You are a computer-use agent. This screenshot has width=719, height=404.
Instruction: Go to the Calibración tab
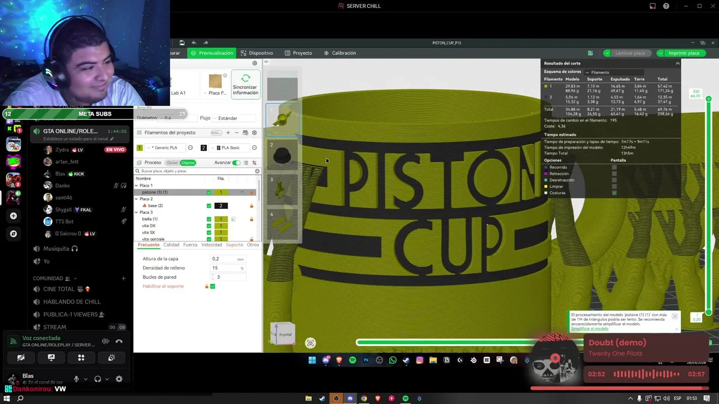coord(340,53)
